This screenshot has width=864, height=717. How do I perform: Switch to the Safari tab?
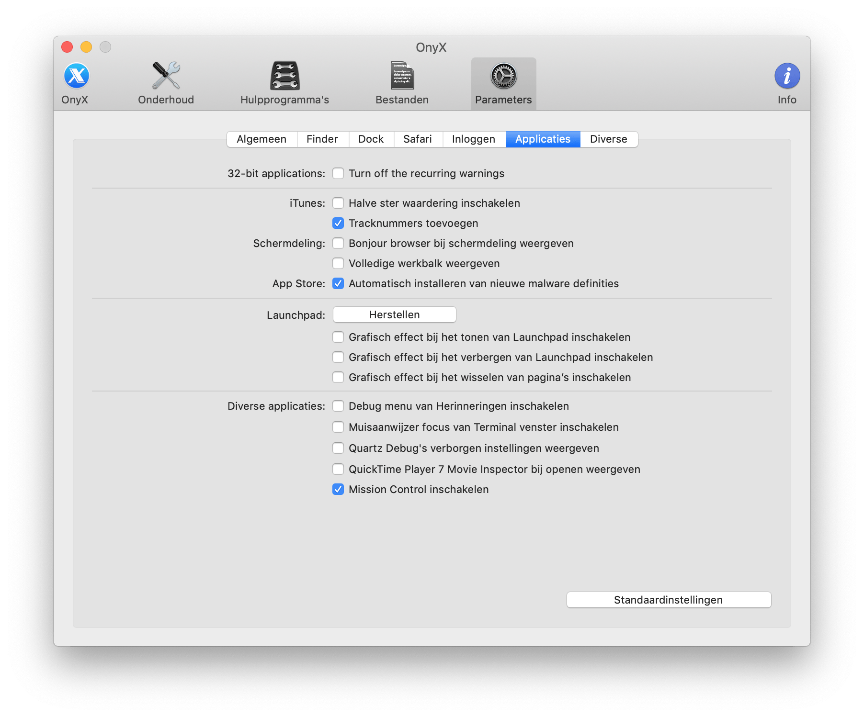click(418, 139)
